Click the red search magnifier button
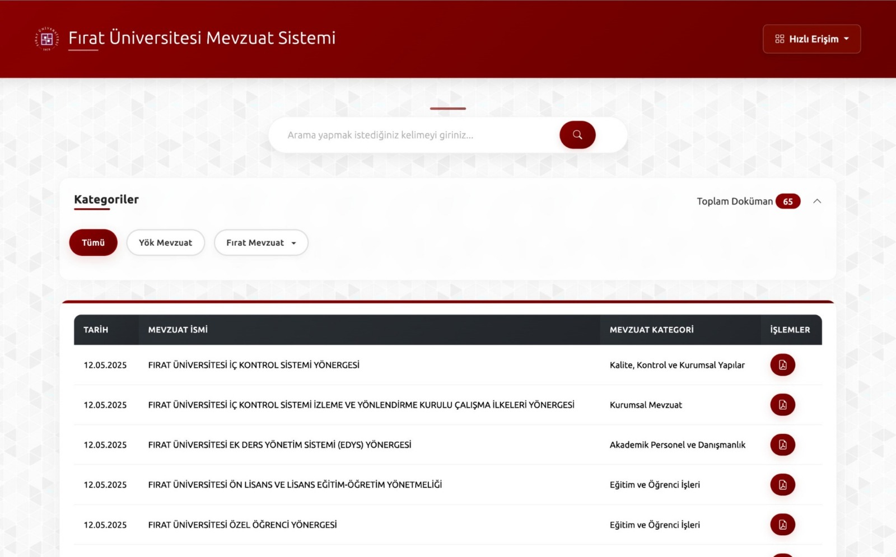Image resolution: width=896 pixels, height=557 pixels. point(577,135)
